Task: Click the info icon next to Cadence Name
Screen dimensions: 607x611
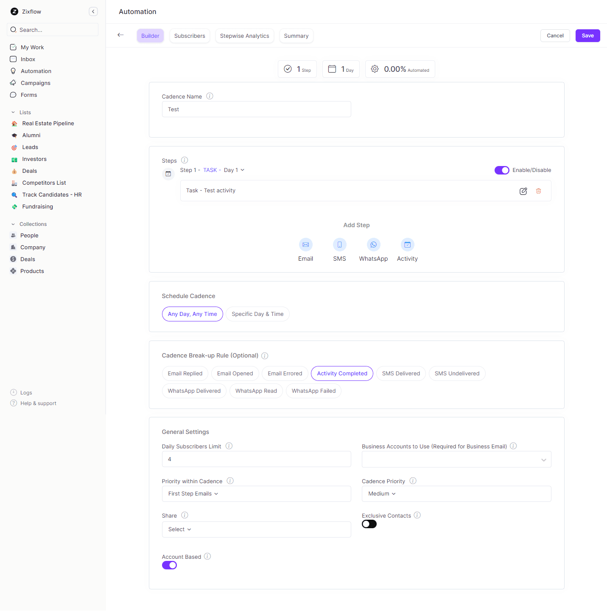Action: click(210, 96)
